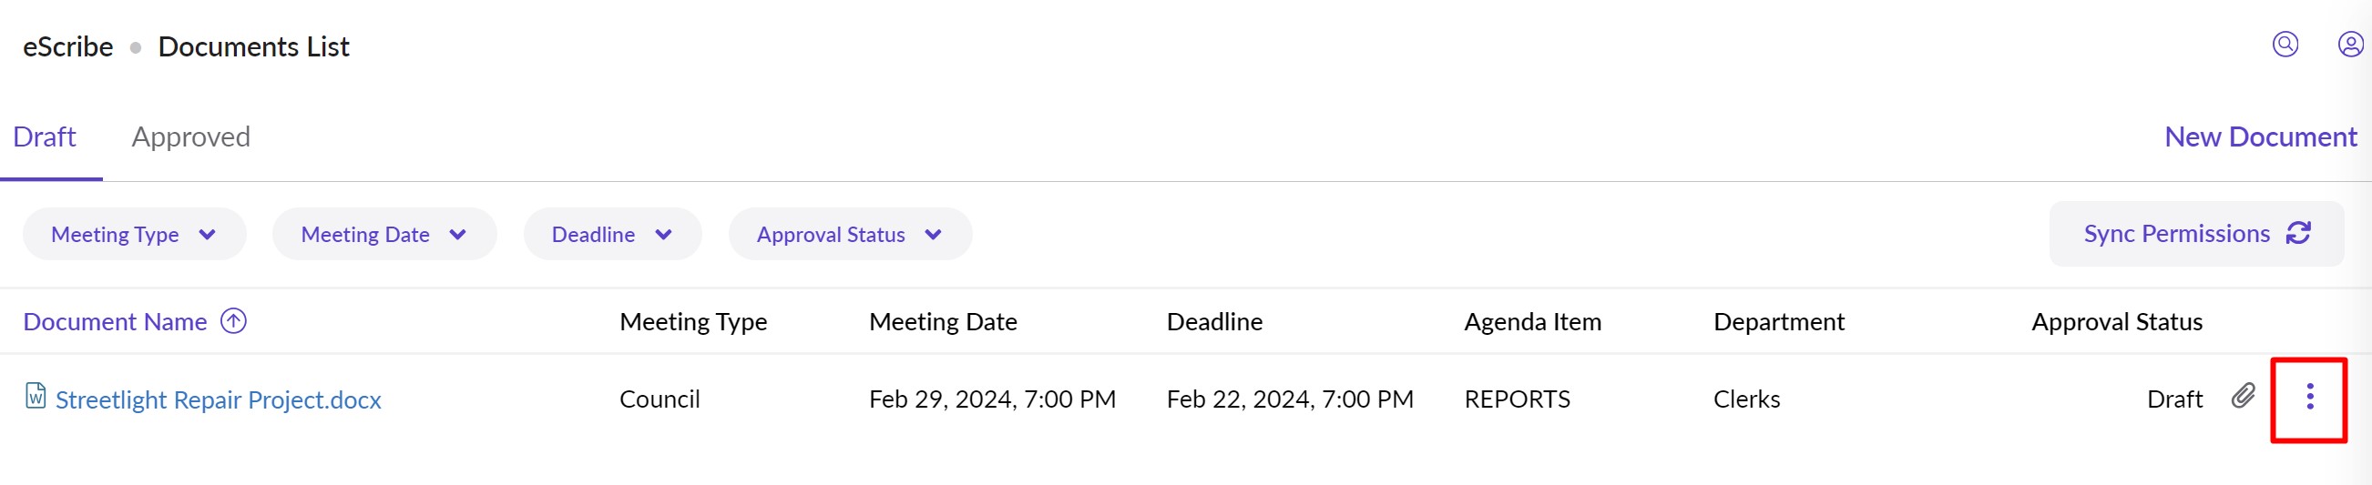This screenshot has height=485, width=2372.
Task: Click the Word file icon for Streetlight document
Action: 35,396
